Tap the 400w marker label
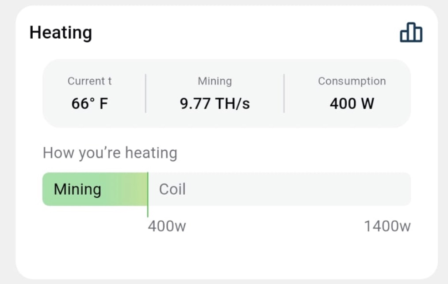Viewport: 448px width, 284px height. coord(167,226)
